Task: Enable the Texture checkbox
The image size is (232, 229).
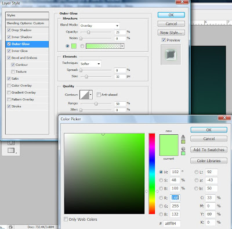Action: coord(13,71)
